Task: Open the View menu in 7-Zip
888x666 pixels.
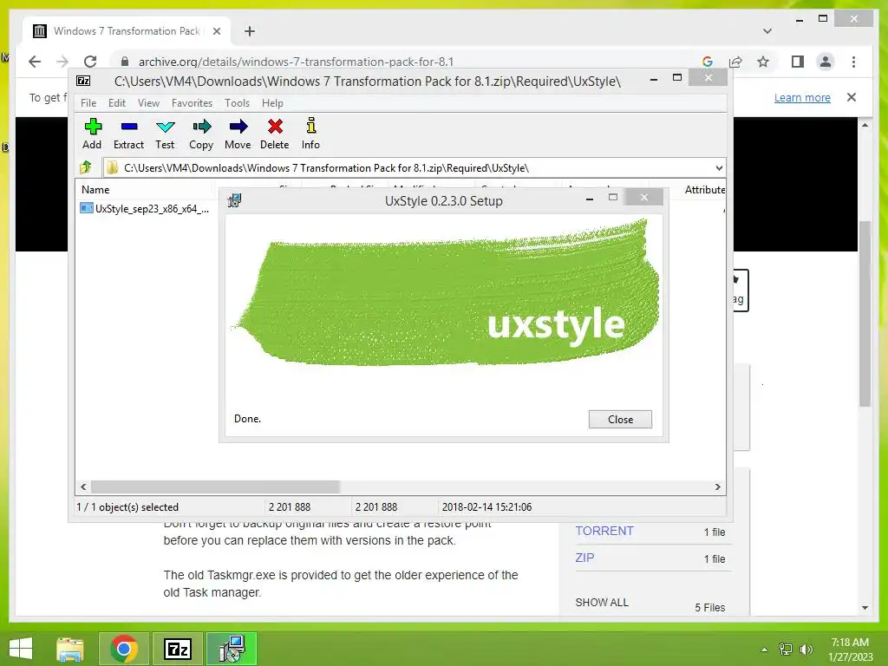Action: point(148,103)
